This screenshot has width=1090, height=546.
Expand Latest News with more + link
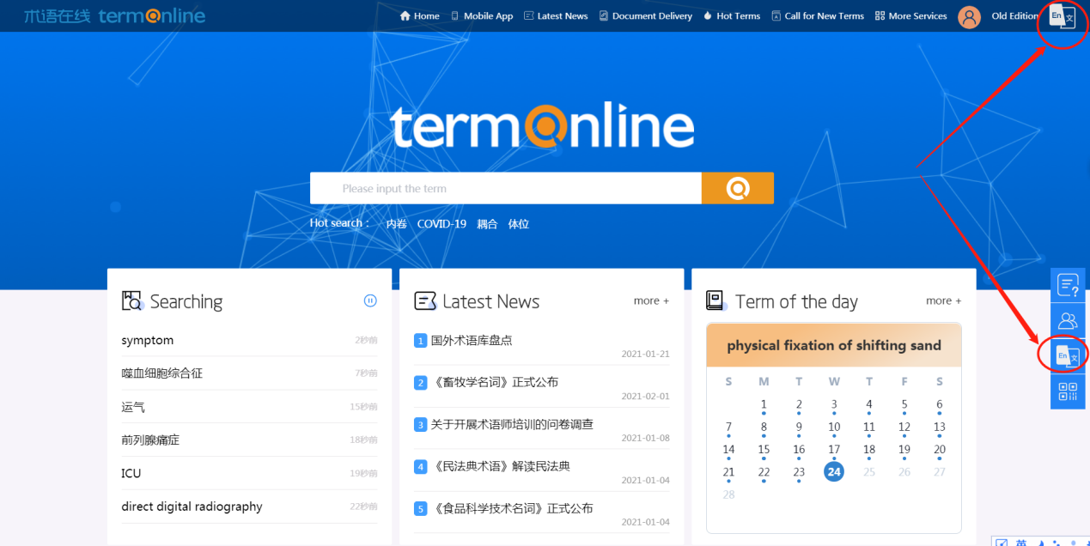pos(651,300)
